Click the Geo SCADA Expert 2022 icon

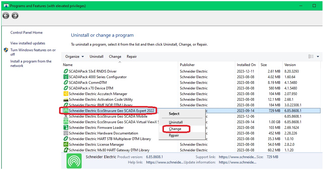tap(66, 111)
